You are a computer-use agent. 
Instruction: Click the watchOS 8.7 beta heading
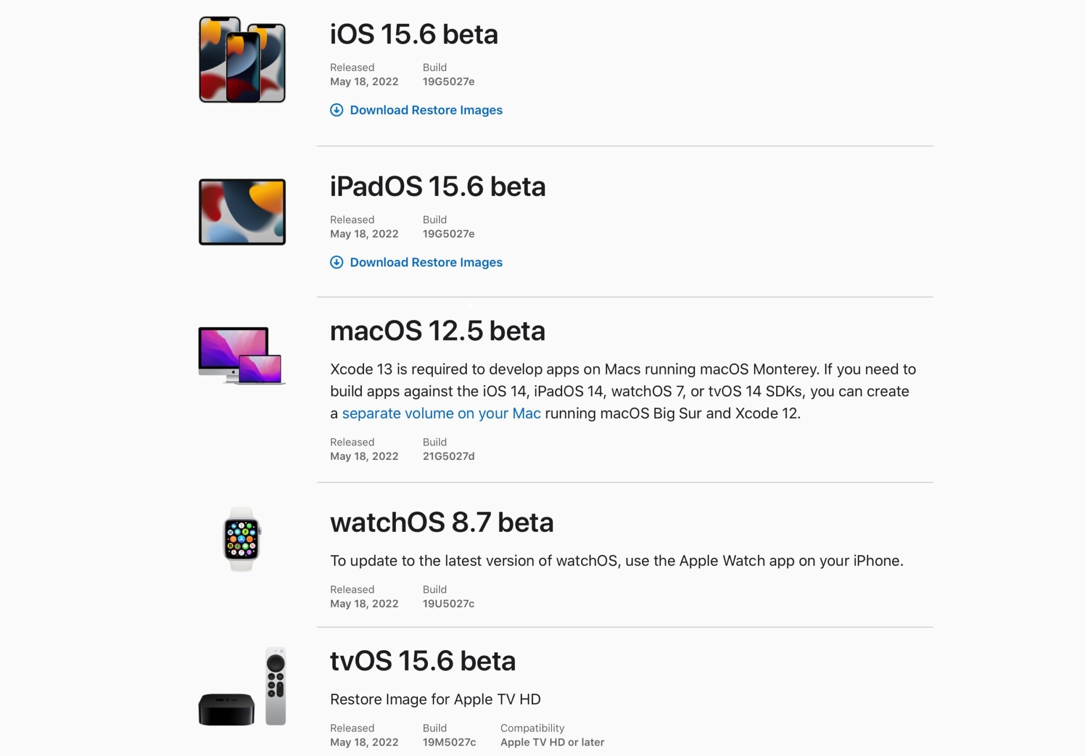click(442, 522)
